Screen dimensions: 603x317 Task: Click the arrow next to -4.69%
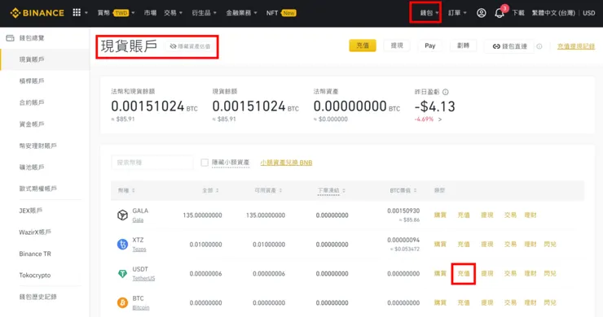point(440,119)
